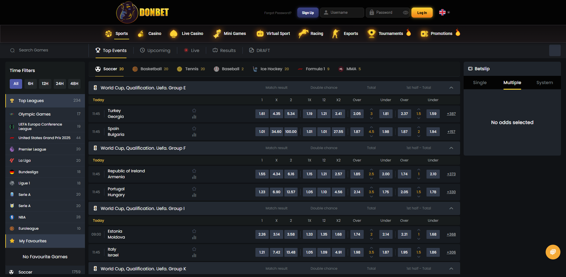Select the 12H time filter
Viewport: 566px width, 277px height.
click(45, 84)
